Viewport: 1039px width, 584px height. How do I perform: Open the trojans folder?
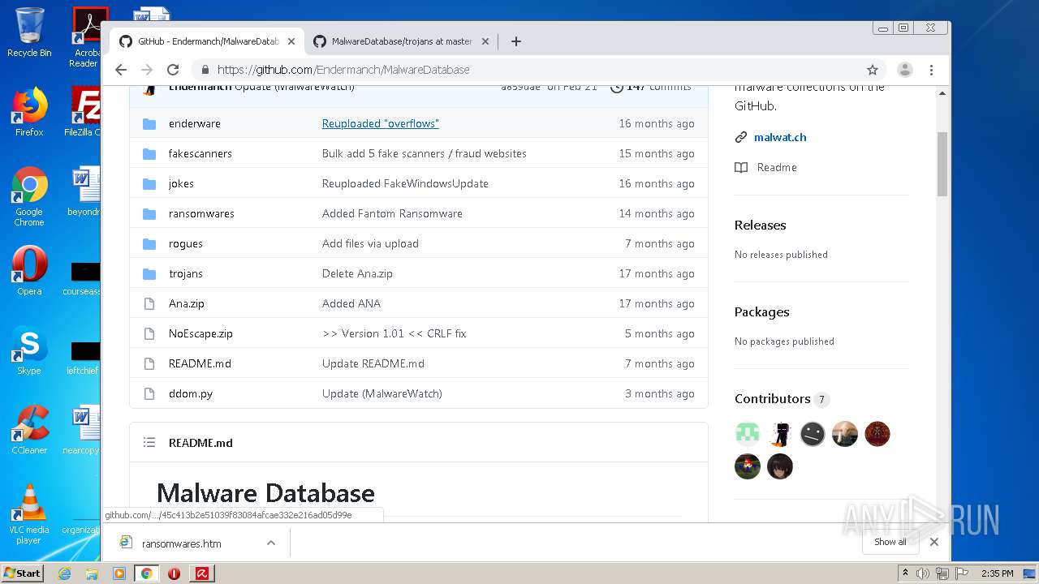[186, 273]
